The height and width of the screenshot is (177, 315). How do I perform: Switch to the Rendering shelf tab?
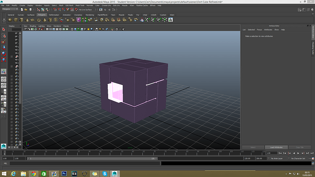point(90,15)
